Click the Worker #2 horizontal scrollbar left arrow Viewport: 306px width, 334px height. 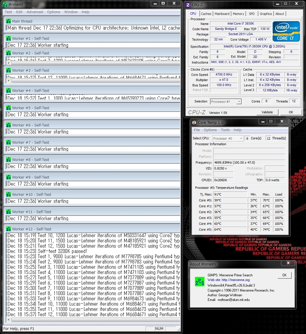(8, 63)
